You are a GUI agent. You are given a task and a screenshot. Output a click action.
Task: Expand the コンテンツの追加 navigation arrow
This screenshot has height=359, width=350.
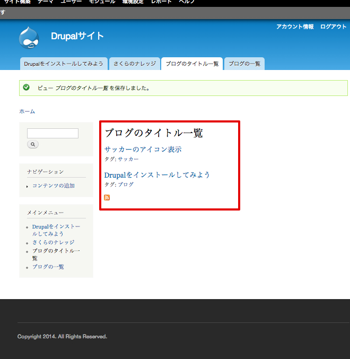27,187
